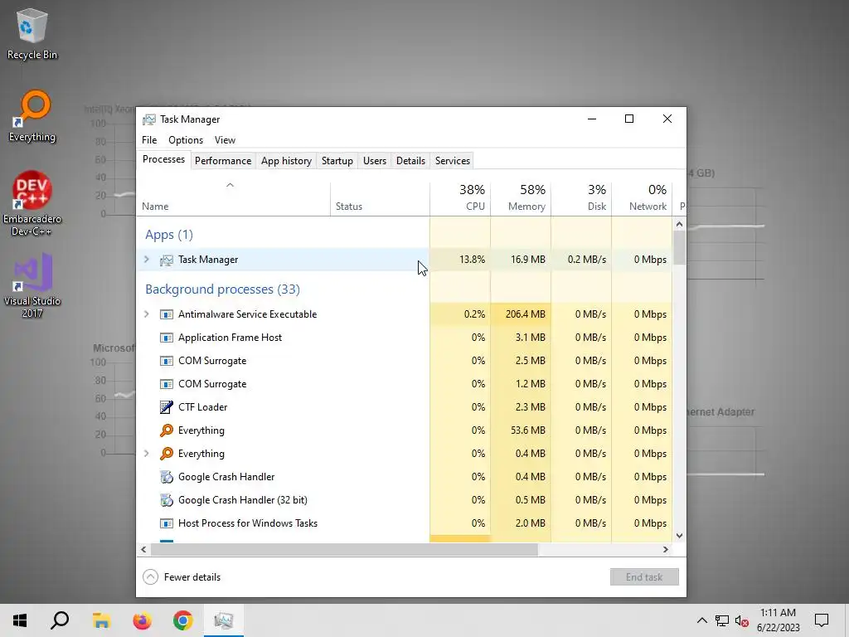Screen dimensions: 849x637
Task: Sort by the Status column header
Action: click(x=380, y=199)
